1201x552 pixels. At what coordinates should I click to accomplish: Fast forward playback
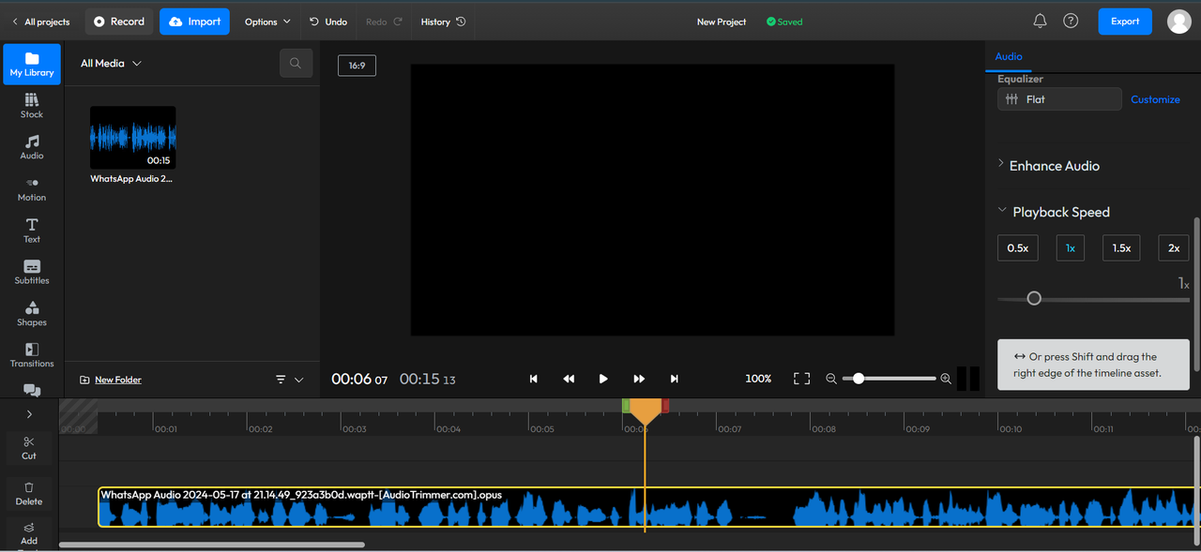(639, 379)
